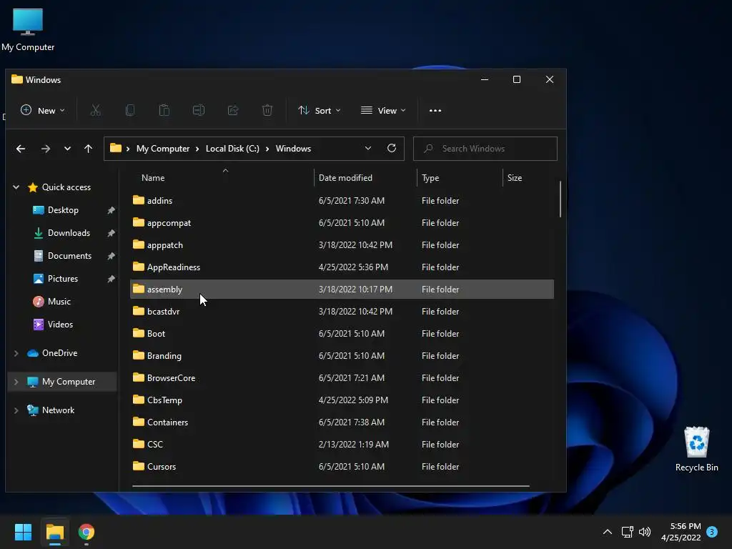This screenshot has width=732, height=549.
Task: Sort by the Type column header
Action: click(430, 178)
